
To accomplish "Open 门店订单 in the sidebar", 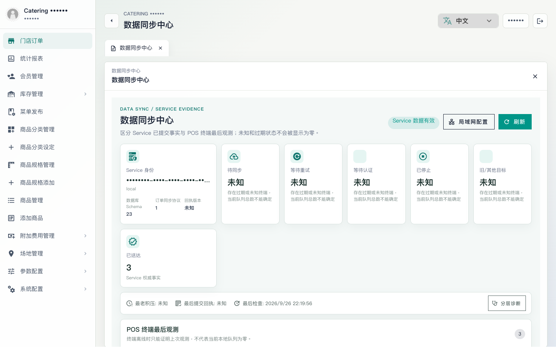I will [x=47, y=41].
